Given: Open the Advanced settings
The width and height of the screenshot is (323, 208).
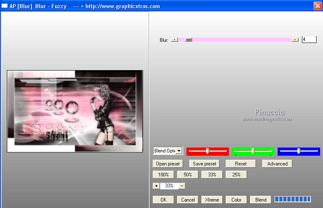Looking at the screenshot, I should (277, 164).
